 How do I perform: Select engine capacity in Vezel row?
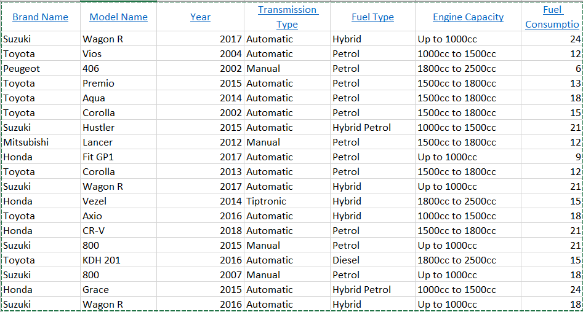[468, 201]
